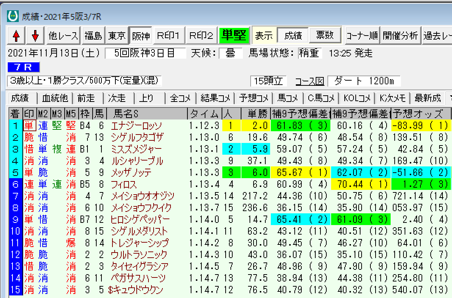Select the C馬コメ tab
452x298 pixels.
pos(322,98)
